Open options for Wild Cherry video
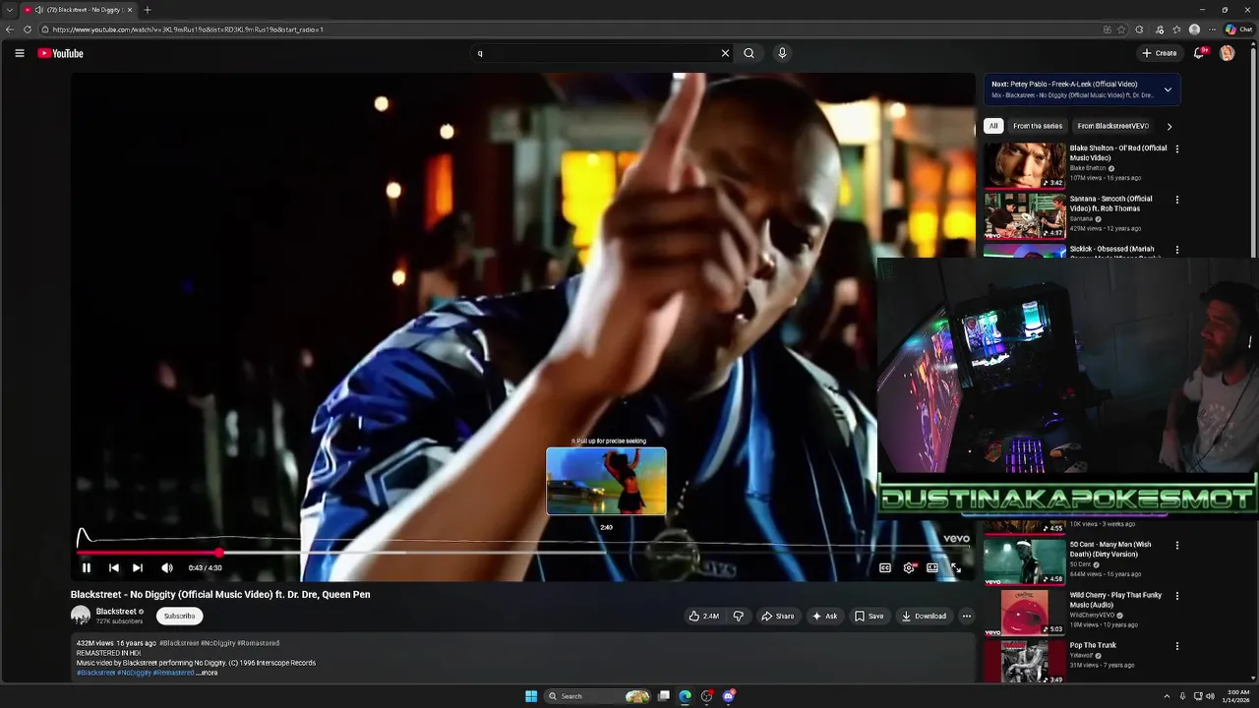The image size is (1259, 708). (1176, 595)
